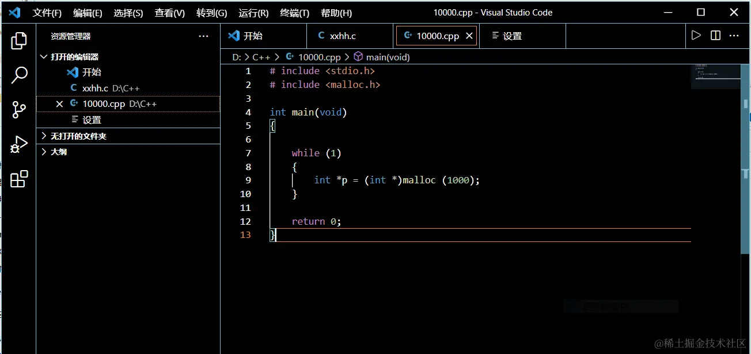Minimize the VS Code window
Viewport: 751px width, 354px height.
point(667,12)
